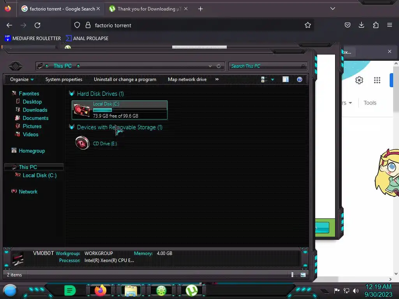Click System properties in Explorer toolbar
The width and height of the screenshot is (399, 299).
[64, 79]
